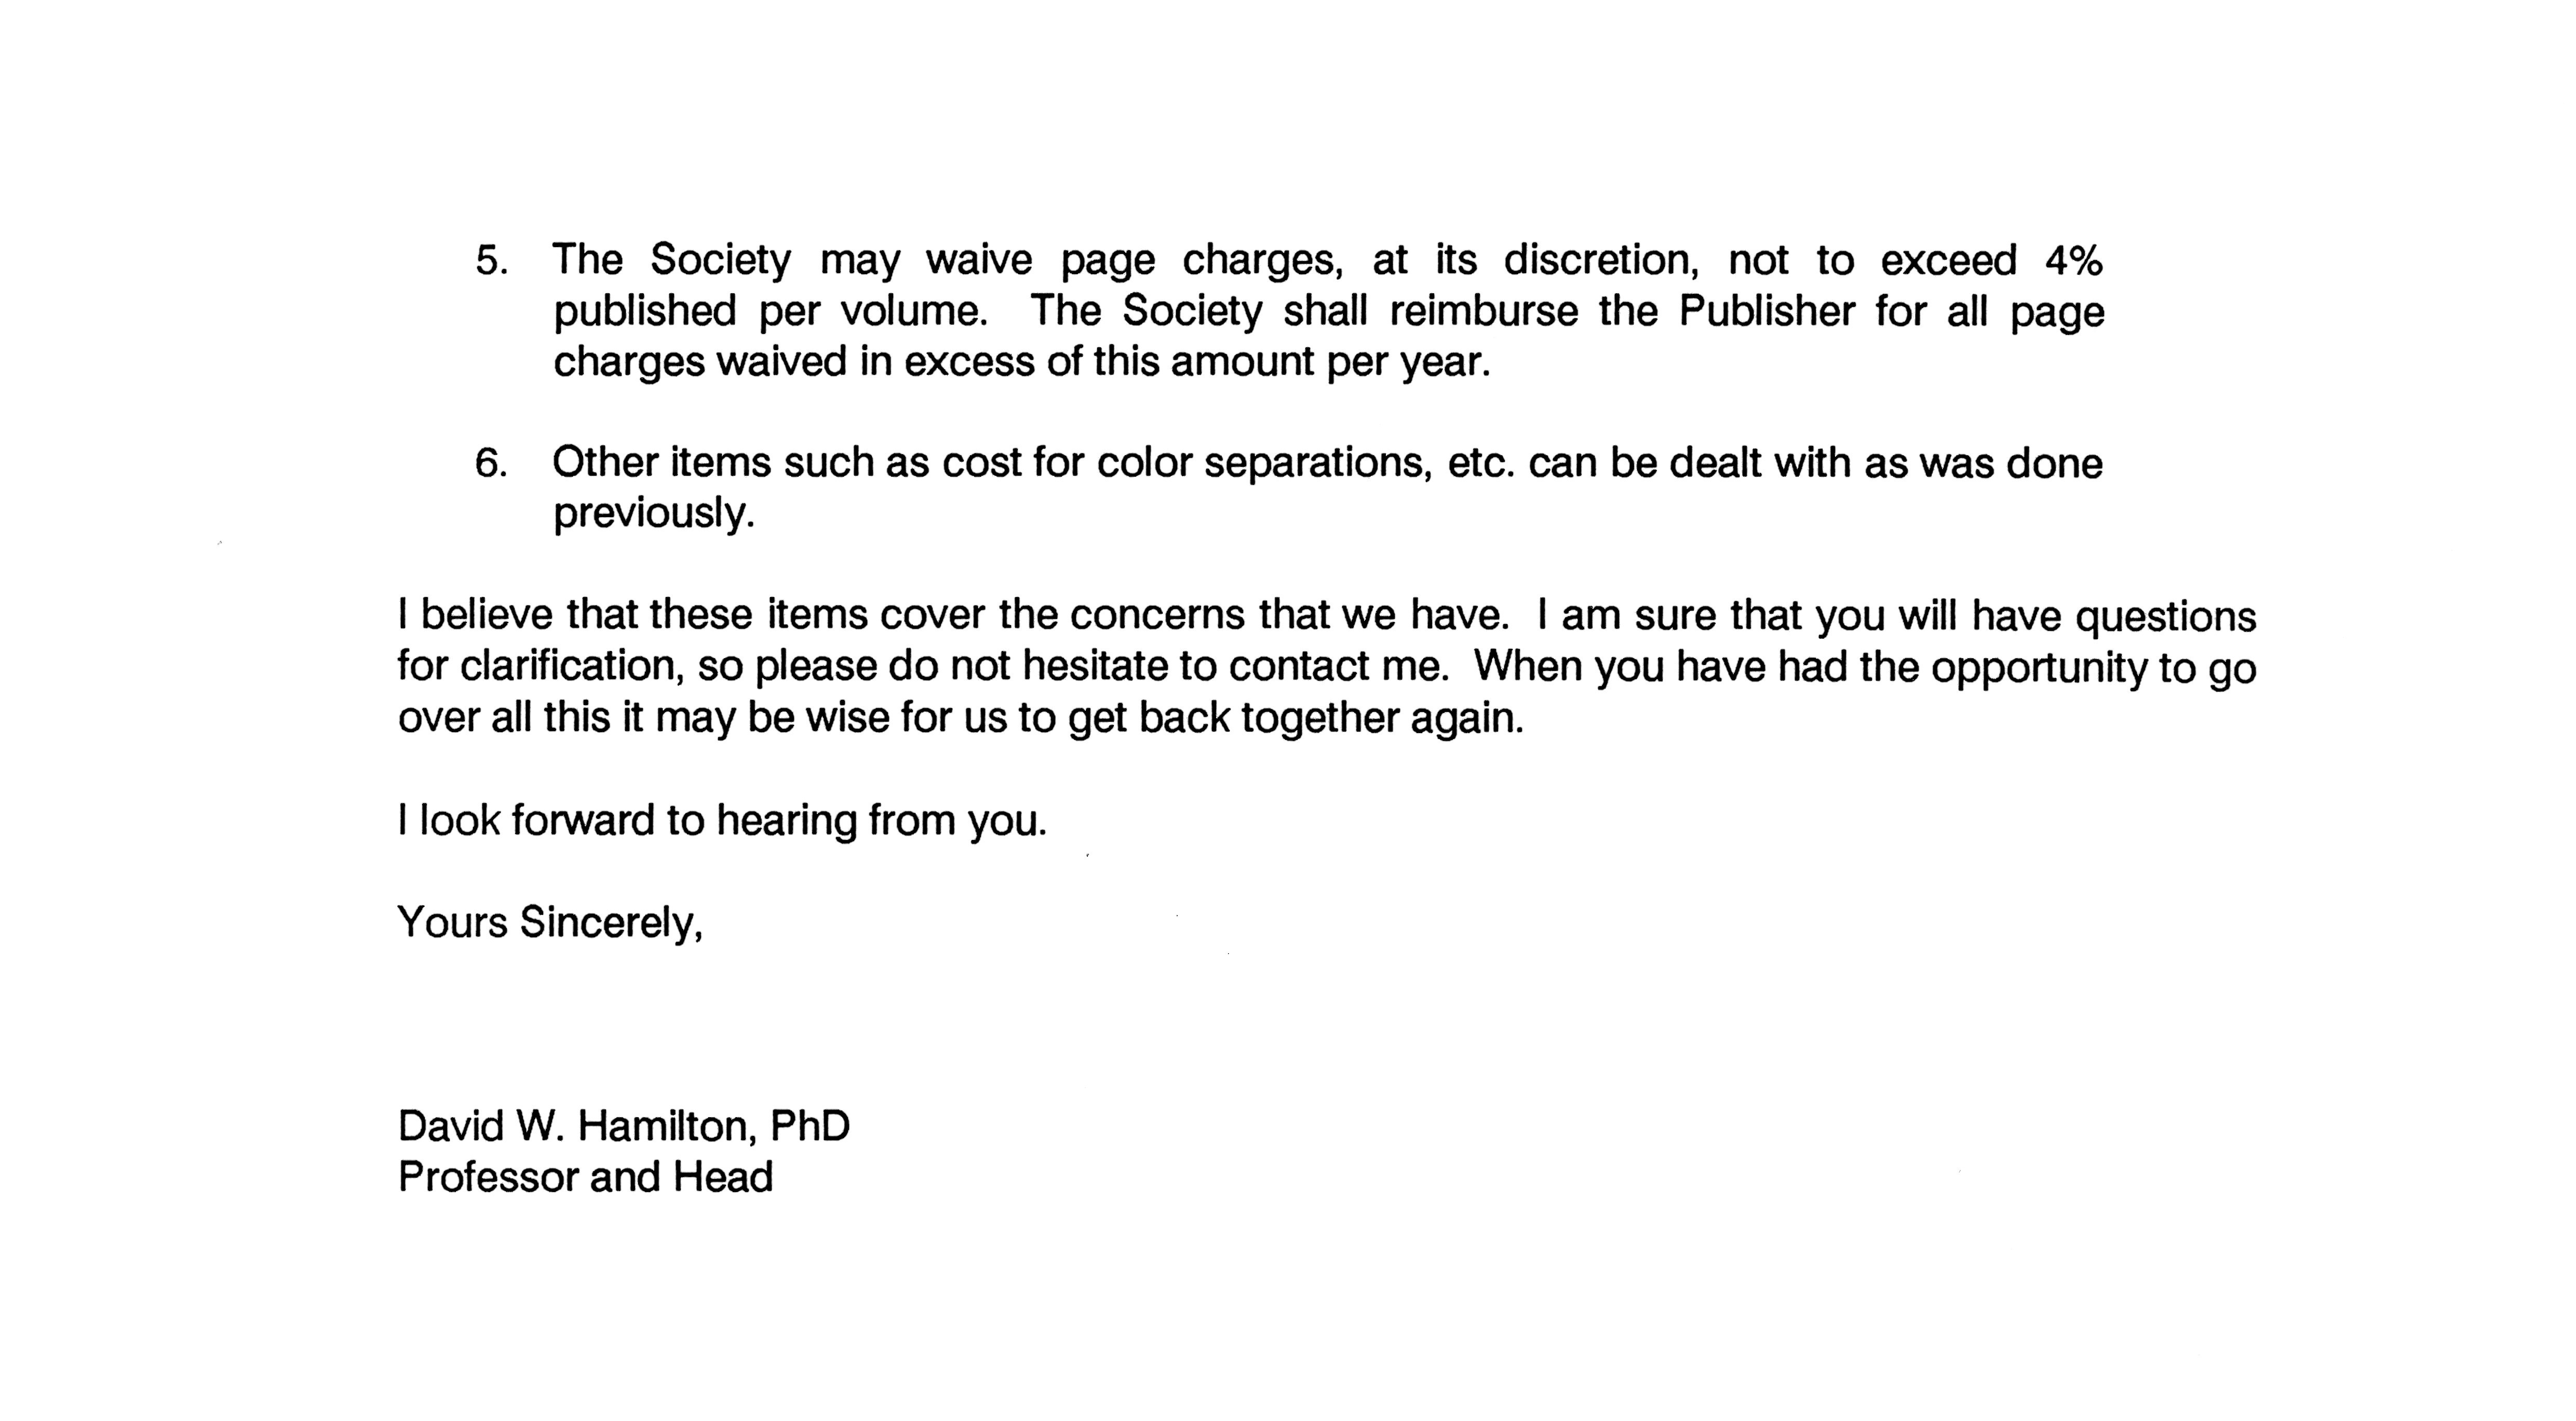Viewport: 2576px width, 1421px height.
Task: Click the phrase "get back together again"
Action: point(1295,719)
